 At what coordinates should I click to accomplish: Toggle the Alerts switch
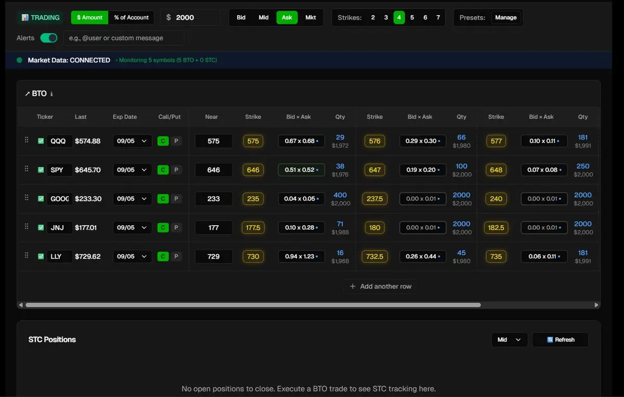[x=49, y=38]
